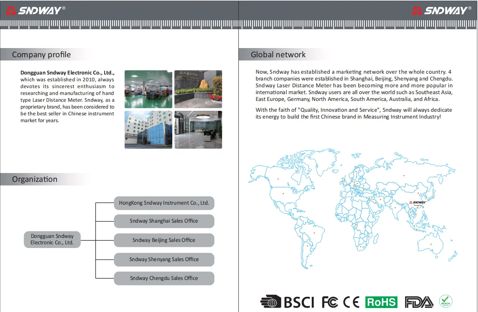The width and height of the screenshot is (478, 312).
Task: Select the Global network heading
Action: (278, 54)
